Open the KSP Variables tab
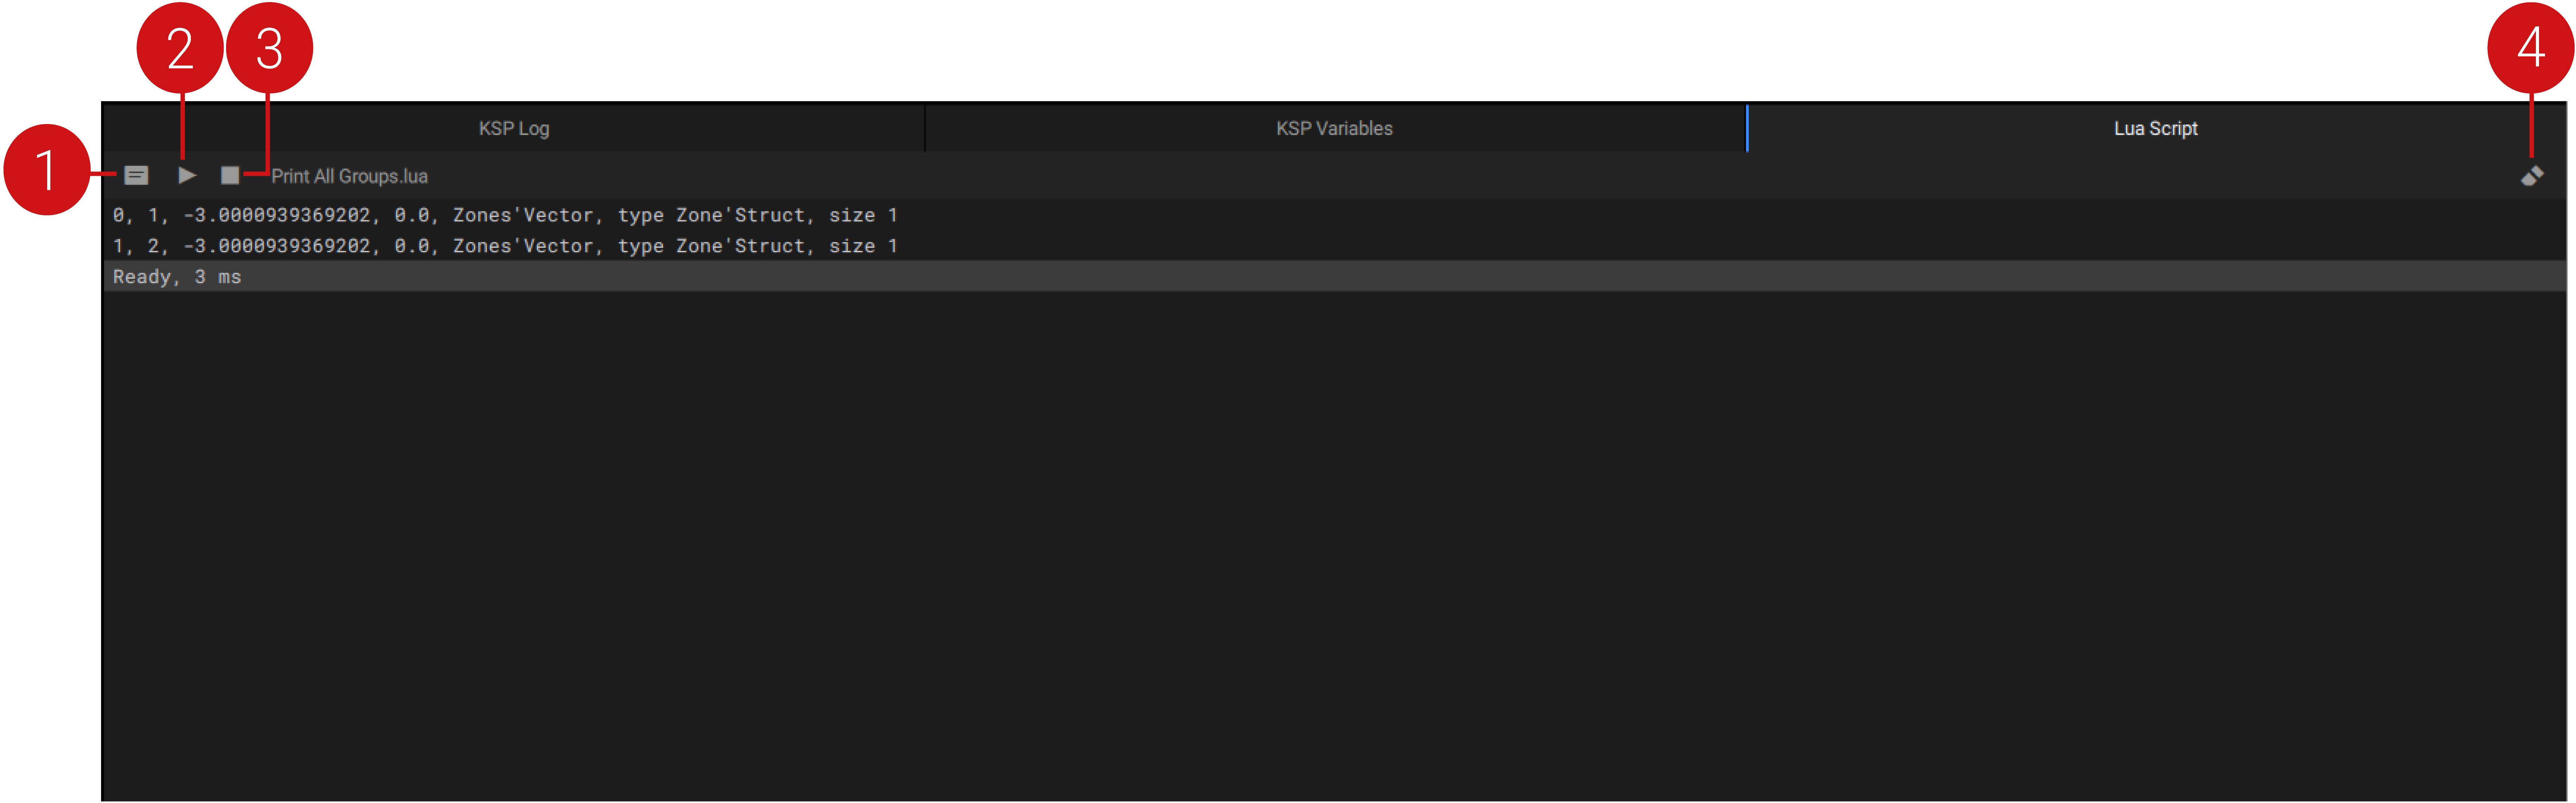The width and height of the screenshot is (2576, 803). [x=1334, y=128]
